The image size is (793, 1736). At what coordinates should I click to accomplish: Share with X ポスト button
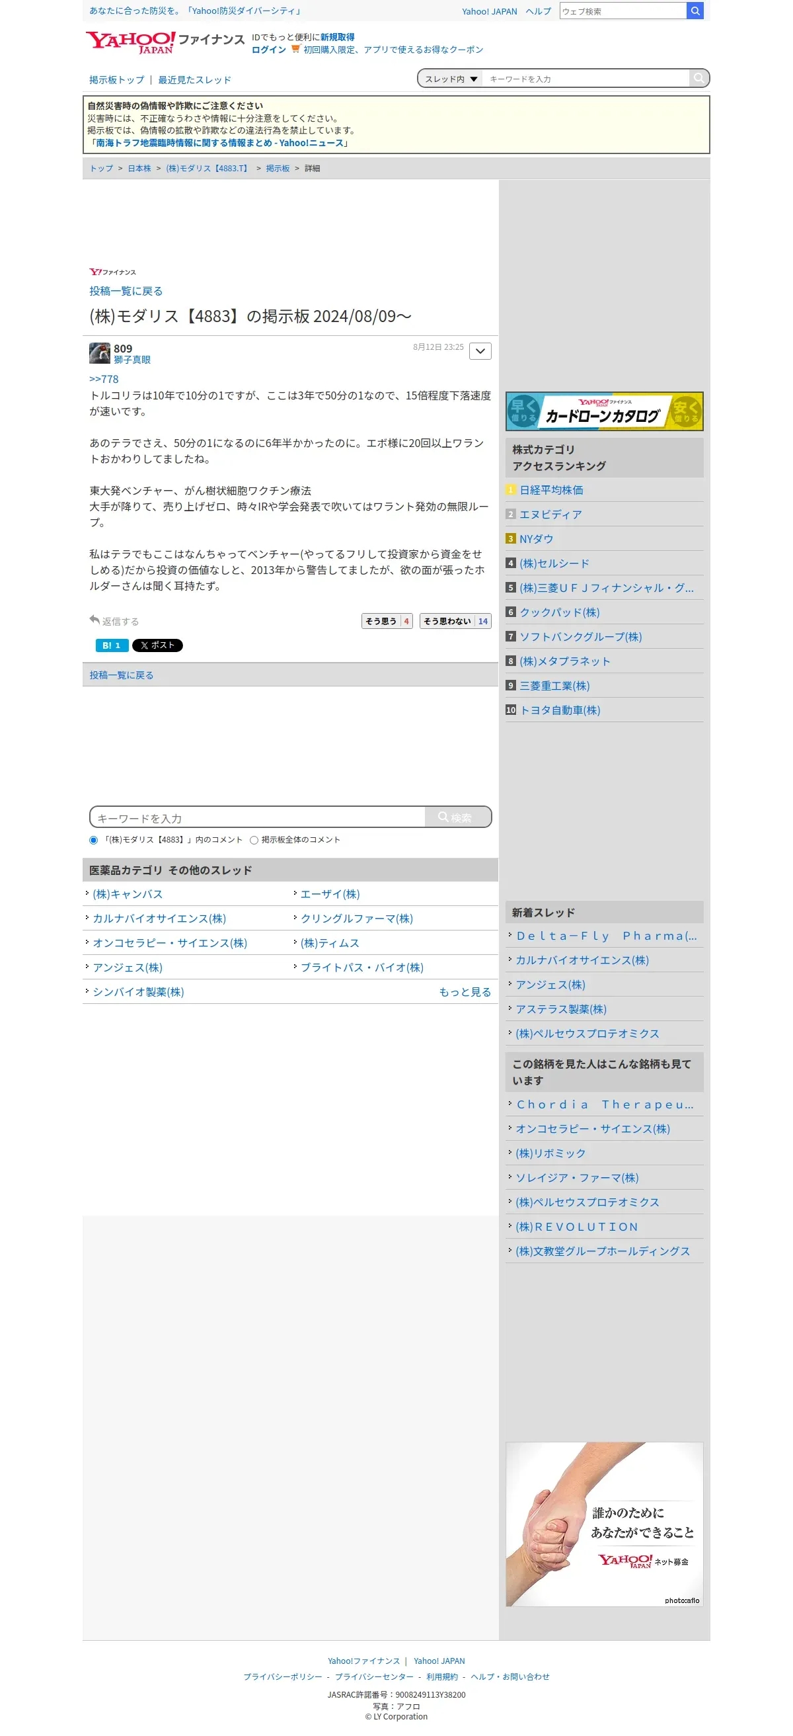(x=157, y=645)
